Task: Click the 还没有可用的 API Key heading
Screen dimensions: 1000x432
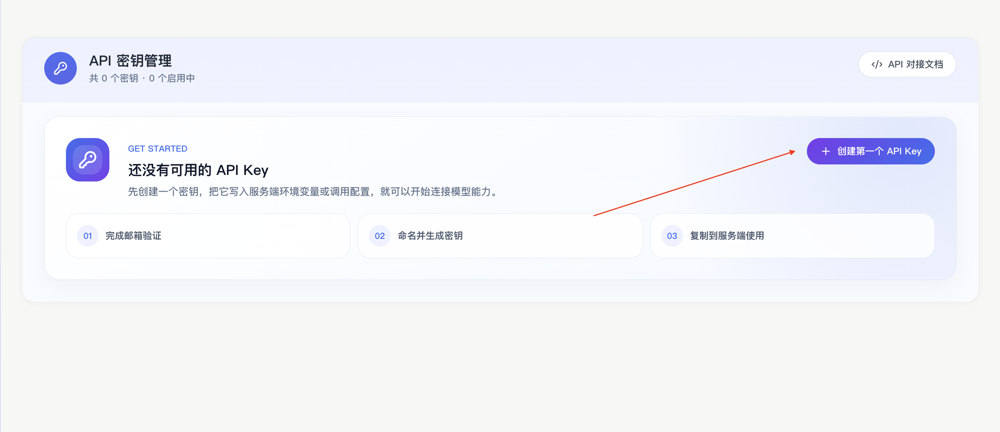Action: click(x=198, y=170)
